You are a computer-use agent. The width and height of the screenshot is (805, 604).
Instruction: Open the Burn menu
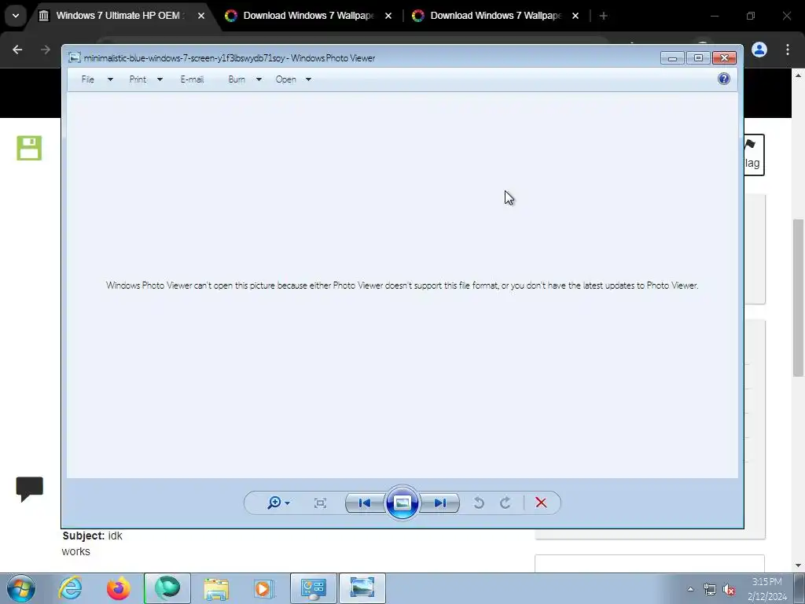pyautogui.click(x=237, y=79)
